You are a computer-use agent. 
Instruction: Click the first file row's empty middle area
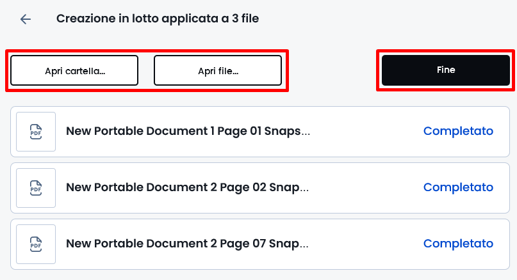(366, 132)
